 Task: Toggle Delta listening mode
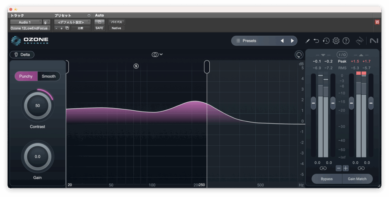[x=22, y=55]
